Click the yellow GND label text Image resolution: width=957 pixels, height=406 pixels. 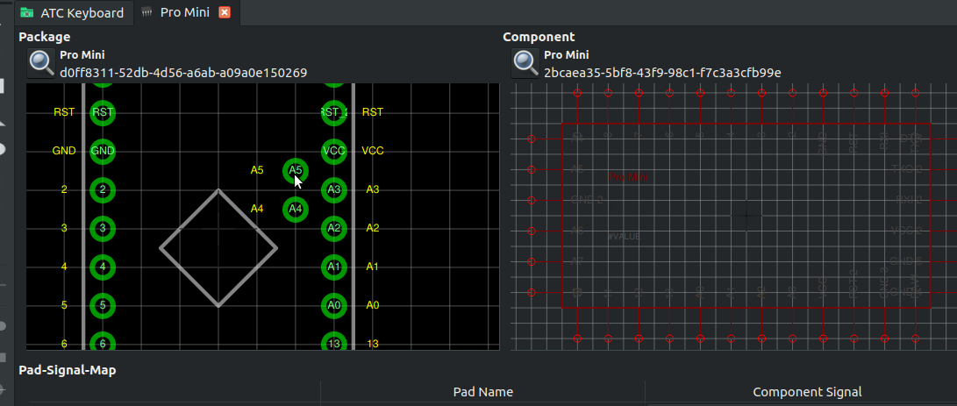64,151
